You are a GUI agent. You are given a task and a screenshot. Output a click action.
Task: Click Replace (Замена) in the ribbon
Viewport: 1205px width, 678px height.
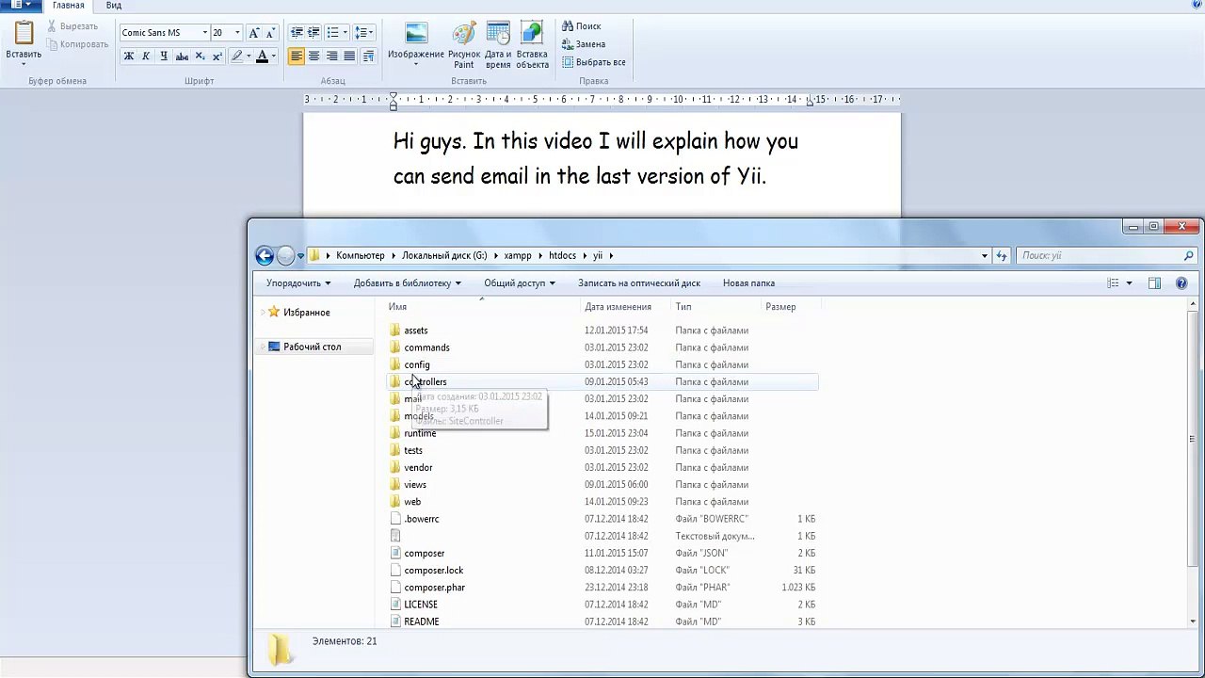click(584, 44)
